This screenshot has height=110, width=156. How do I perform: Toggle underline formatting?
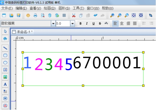pyautogui.click(x=93, y=24)
